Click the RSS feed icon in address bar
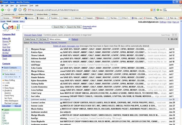Screen dimensions: 182x125 pos(151,10)
